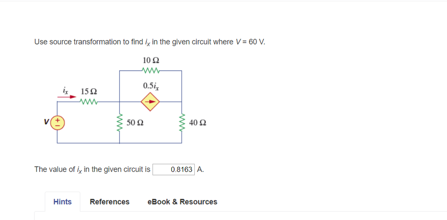Viewport: 447px width, 220px height.
Task: Click the problem statement about source transformation
Action: click(x=150, y=42)
